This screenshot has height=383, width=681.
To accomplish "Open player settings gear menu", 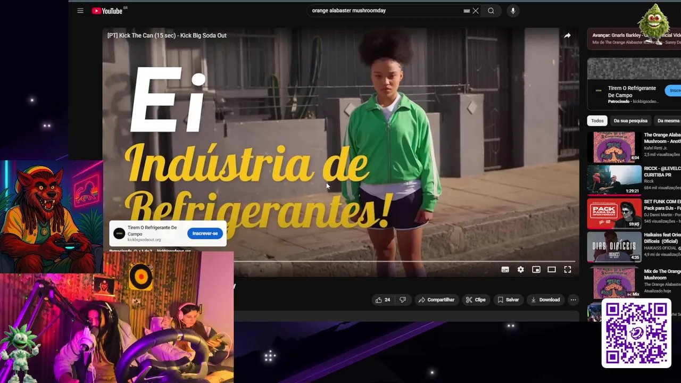I will (520, 270).
